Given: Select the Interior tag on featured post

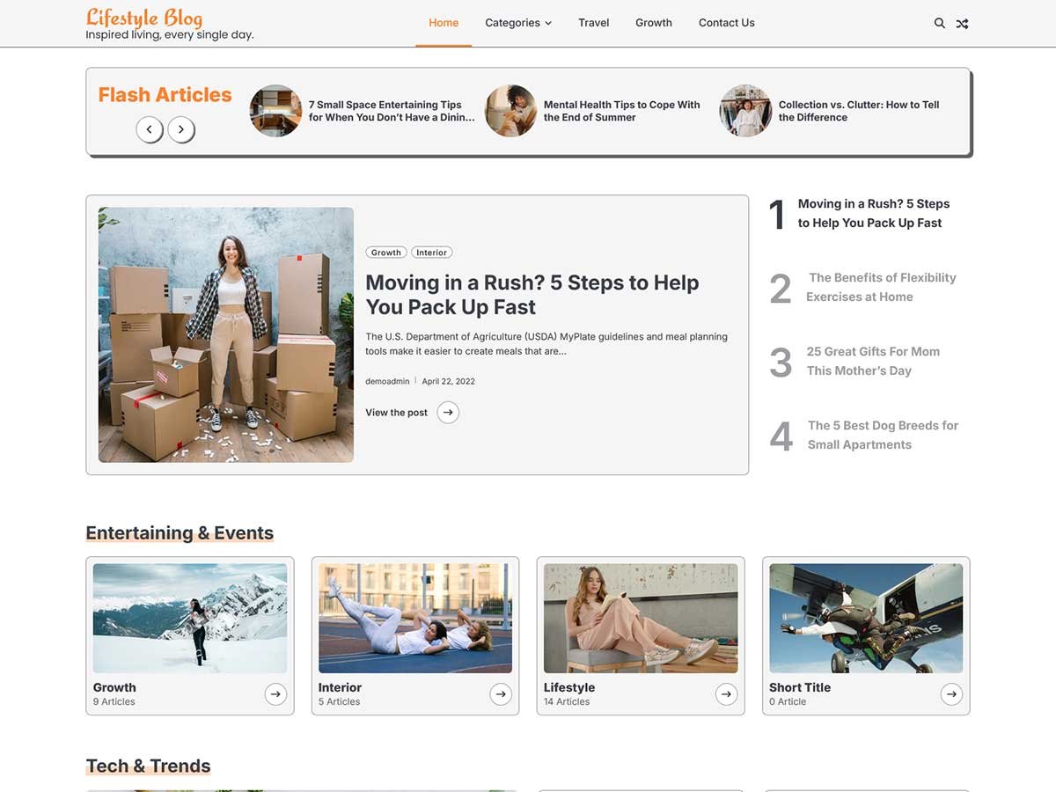Looking at the screenshot, I should (x=432, y=253).
